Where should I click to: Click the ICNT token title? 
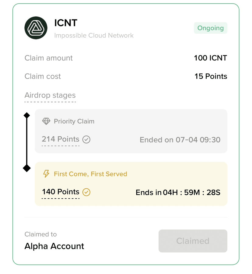coord(66,23)
